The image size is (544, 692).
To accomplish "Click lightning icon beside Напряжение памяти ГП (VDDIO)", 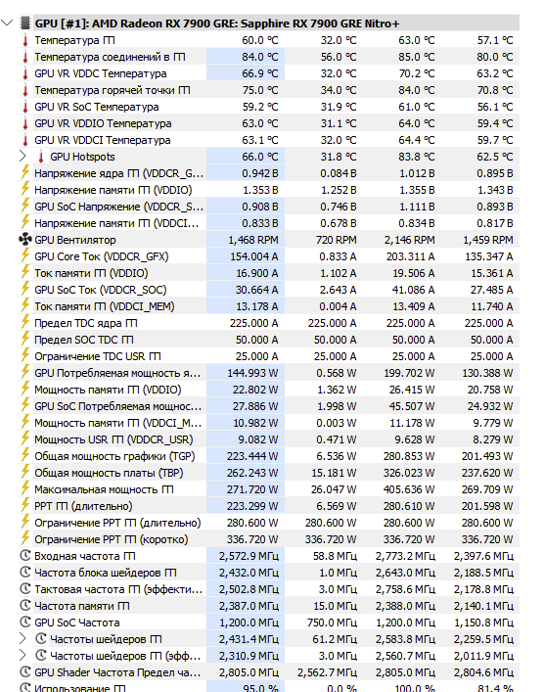I will [25, 189].
